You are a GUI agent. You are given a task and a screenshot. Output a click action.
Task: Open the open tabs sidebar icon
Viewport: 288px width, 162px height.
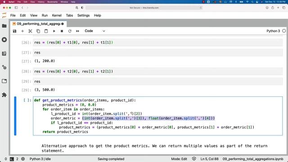point(4,81)
